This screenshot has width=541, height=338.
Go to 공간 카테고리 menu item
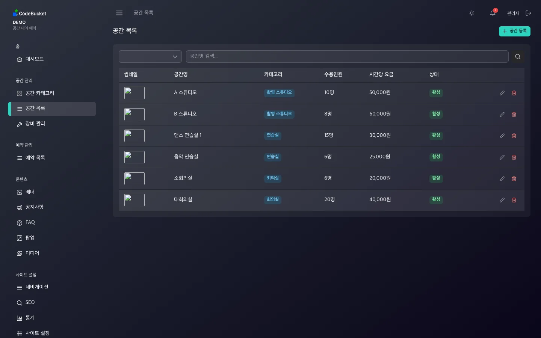[x=40, y=93]
